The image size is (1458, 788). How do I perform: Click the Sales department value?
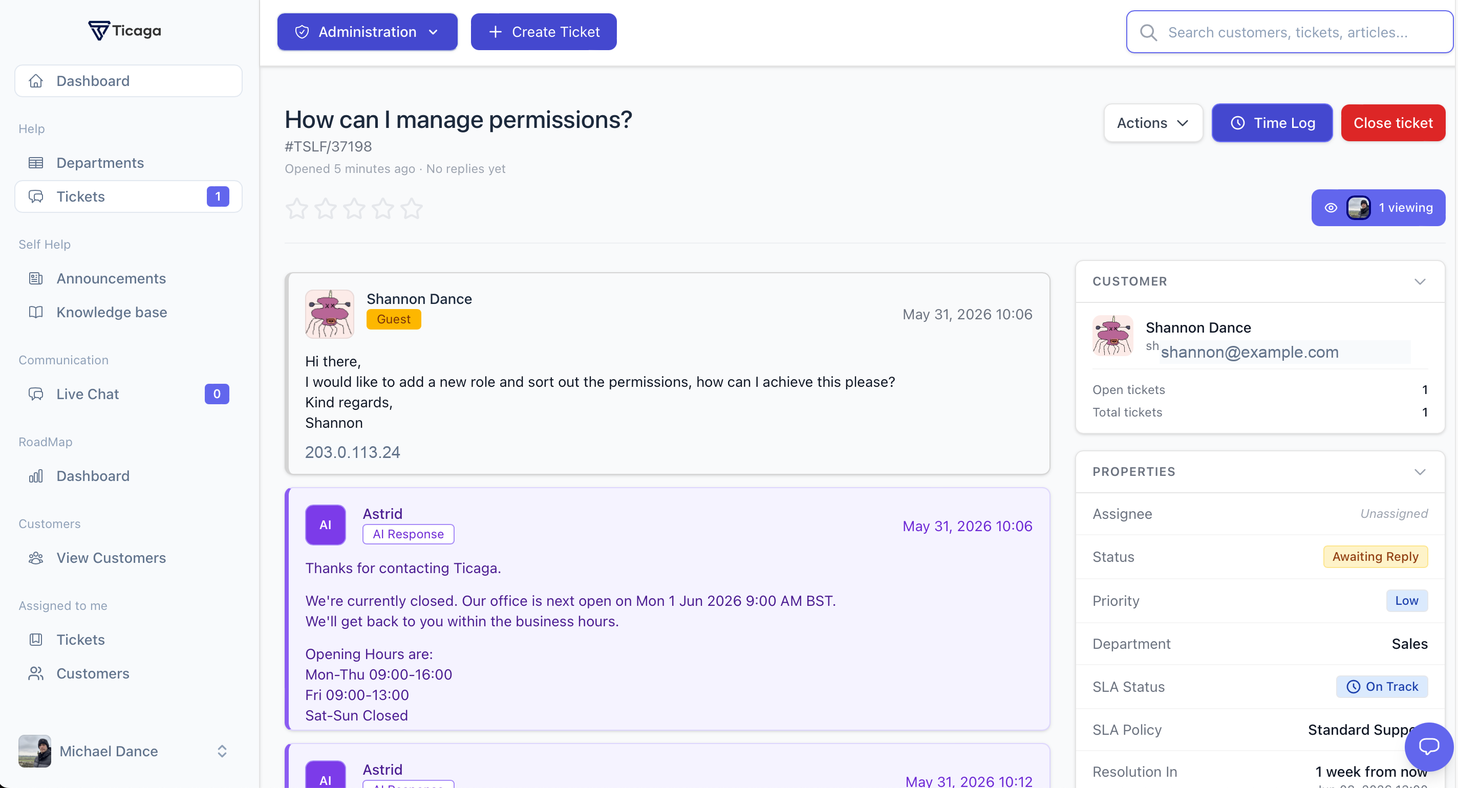1409,644
